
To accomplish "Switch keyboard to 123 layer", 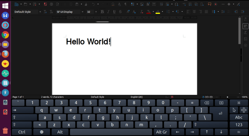I will (x=239, y=125).
